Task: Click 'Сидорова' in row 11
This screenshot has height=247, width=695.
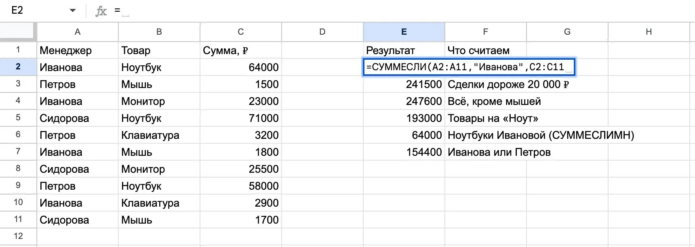Action: pos(78,220)
